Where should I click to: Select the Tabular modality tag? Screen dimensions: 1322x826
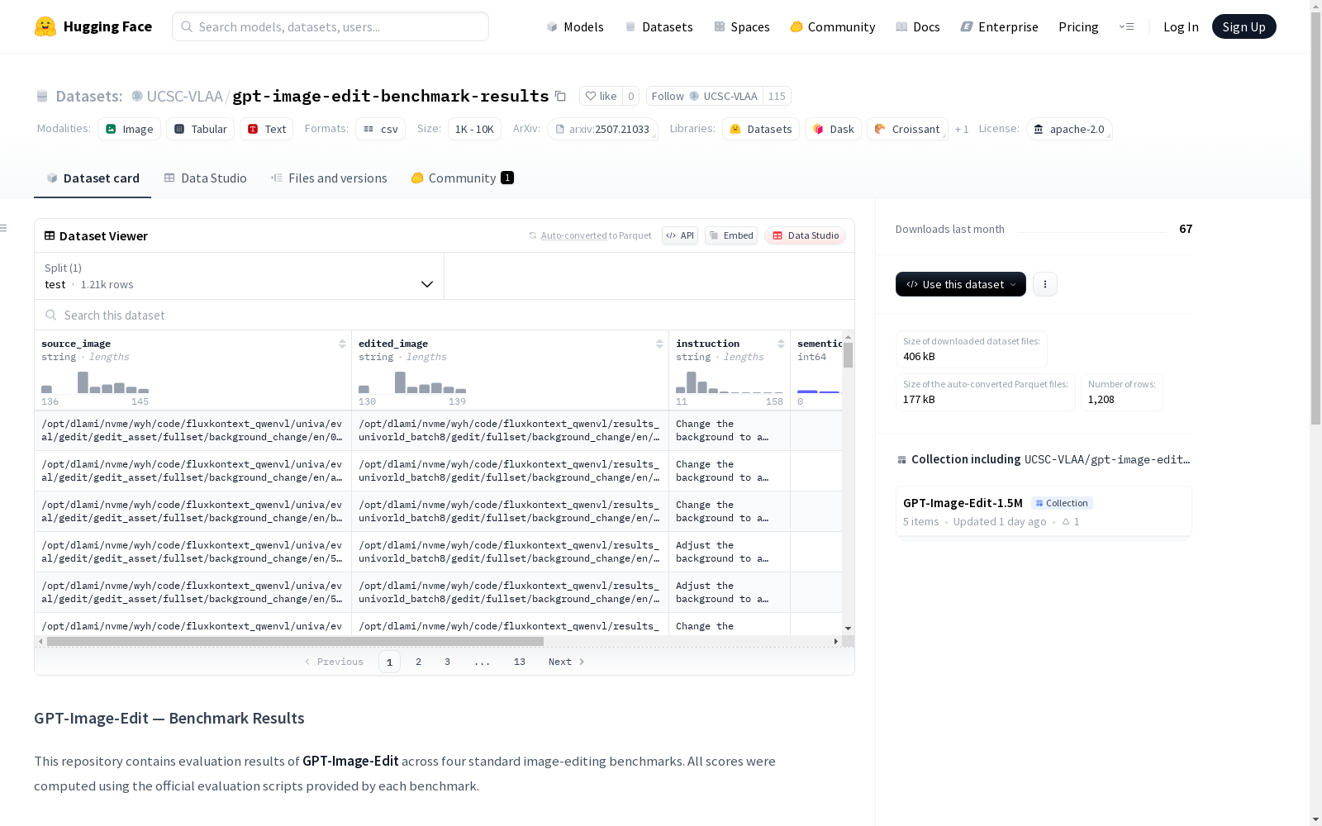click(x=201, y=129)
